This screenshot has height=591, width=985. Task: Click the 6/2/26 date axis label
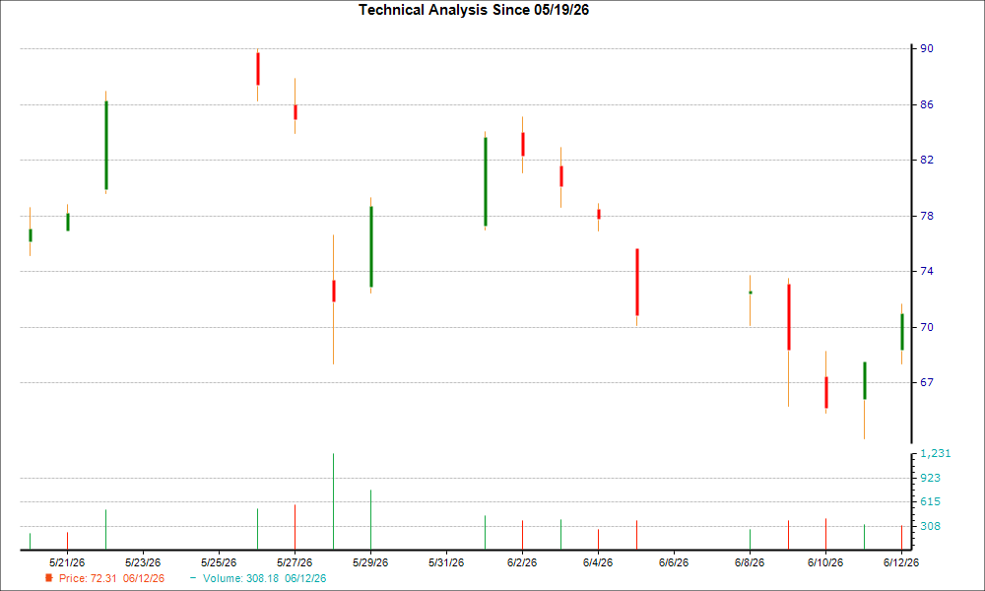coord(522,562)
